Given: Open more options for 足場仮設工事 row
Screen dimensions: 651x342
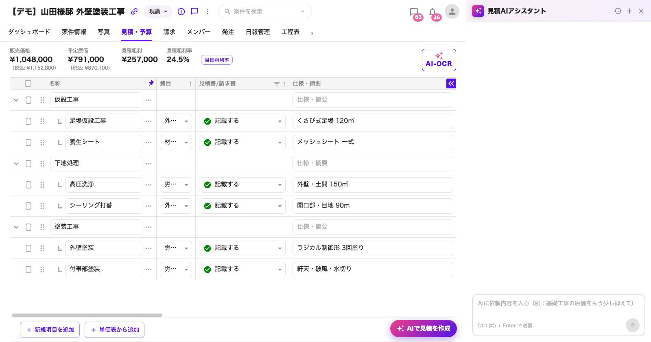Looking at the screenshot, I should tap(149, 121).
